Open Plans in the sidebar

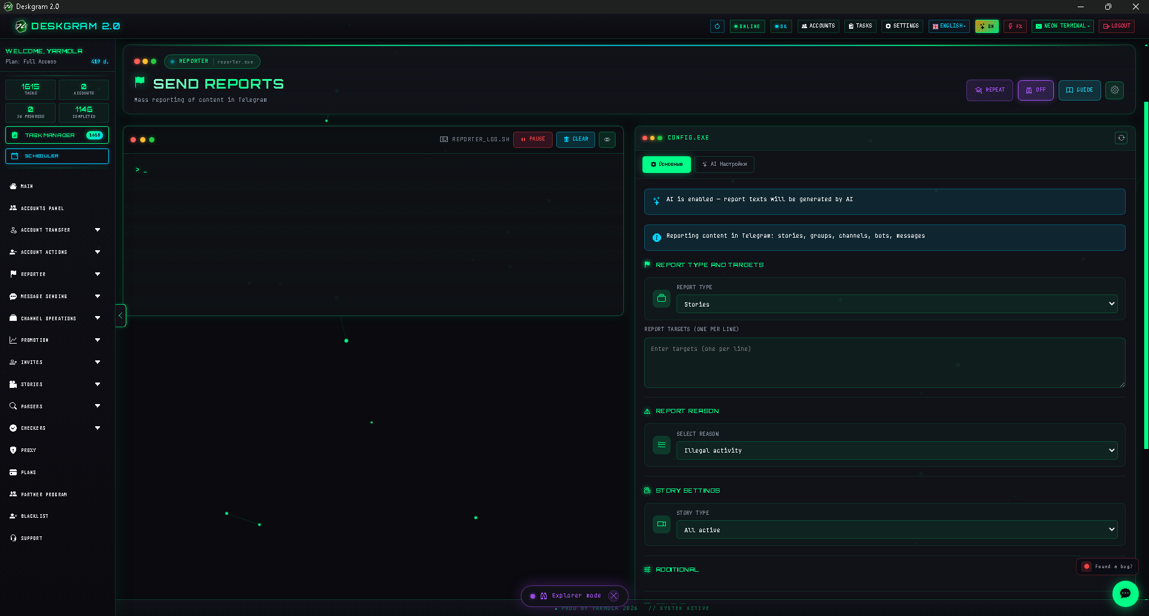[x=57, y=472]
